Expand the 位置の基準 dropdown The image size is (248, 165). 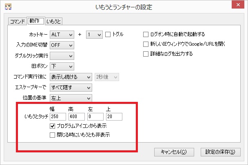click(71, 98)
